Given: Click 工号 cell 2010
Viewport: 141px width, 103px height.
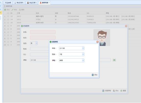Looking at the screenshot, I should pos(19,23).
